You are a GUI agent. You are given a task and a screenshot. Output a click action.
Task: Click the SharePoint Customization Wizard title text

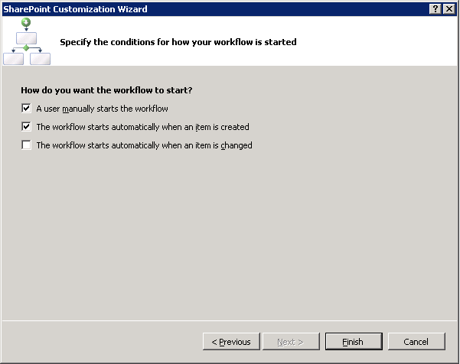75,8
